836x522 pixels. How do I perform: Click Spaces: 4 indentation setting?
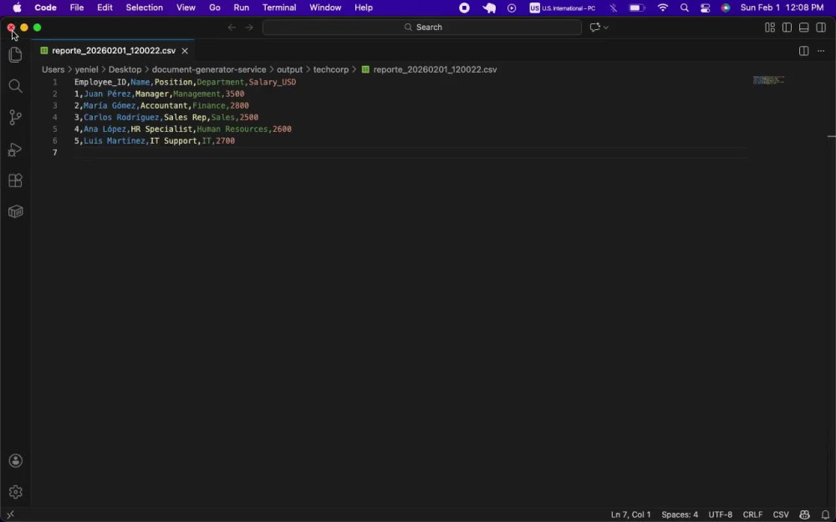(679, 514)
